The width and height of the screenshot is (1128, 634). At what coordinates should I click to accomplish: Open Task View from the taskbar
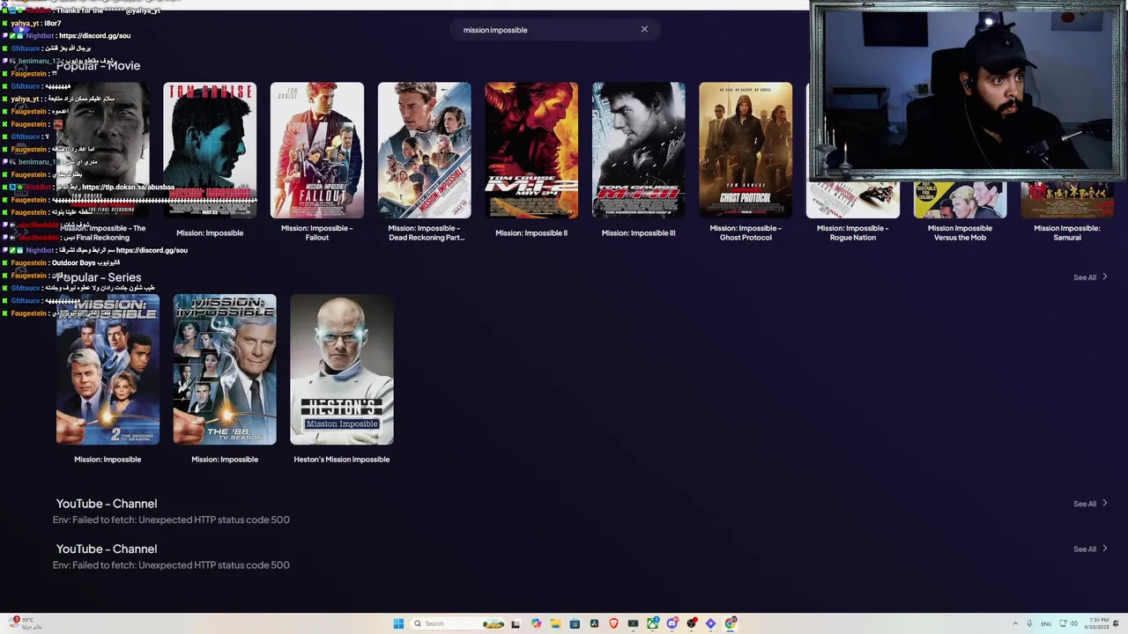click(x=516, y=623)
